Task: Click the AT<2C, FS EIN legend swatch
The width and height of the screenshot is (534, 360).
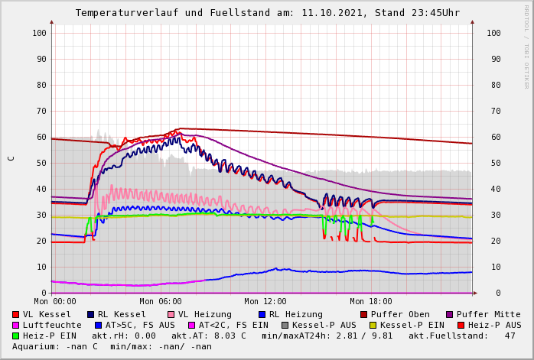Action: point(192,326)
